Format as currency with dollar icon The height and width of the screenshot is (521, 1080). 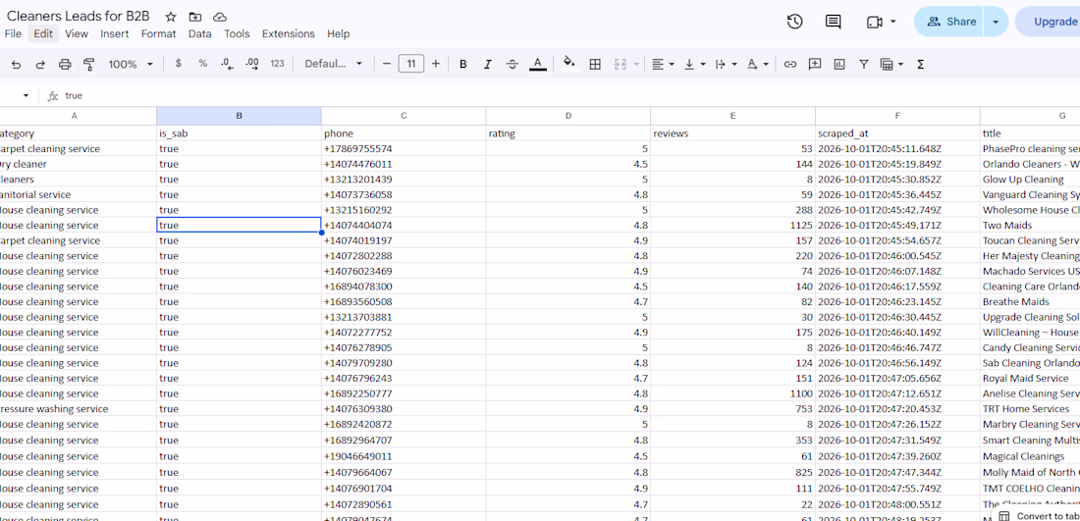click(179, 64)
